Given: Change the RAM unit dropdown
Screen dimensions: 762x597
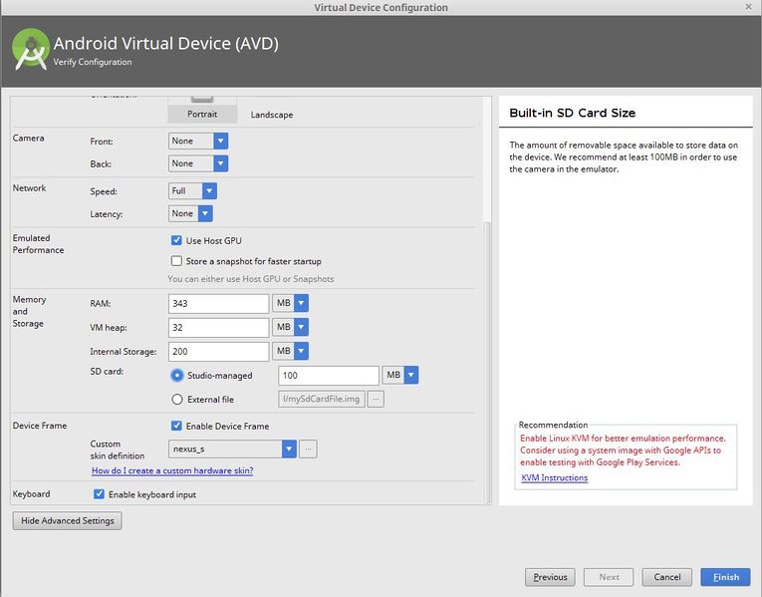Looking at the screenshot, I should (x=290, y=303).
